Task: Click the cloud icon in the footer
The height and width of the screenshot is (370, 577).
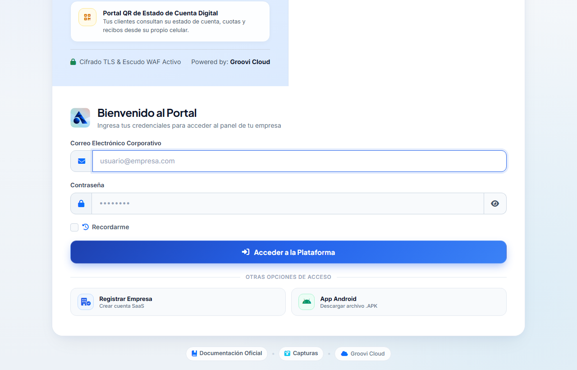Action: 344,354
